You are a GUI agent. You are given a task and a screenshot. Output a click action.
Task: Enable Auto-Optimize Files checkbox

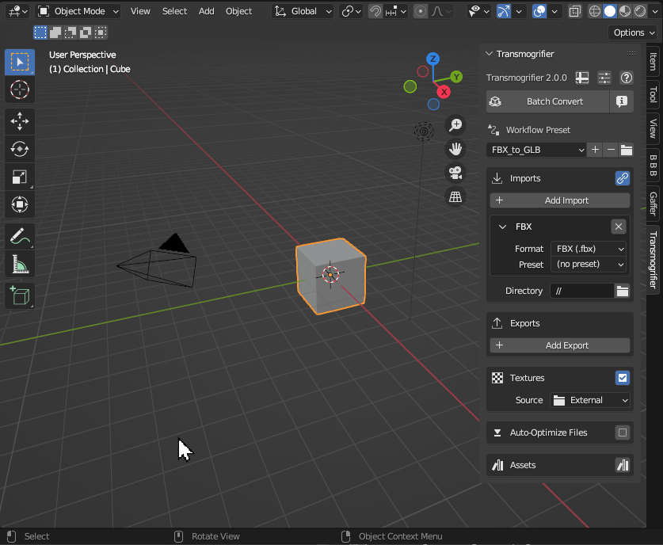623,433
